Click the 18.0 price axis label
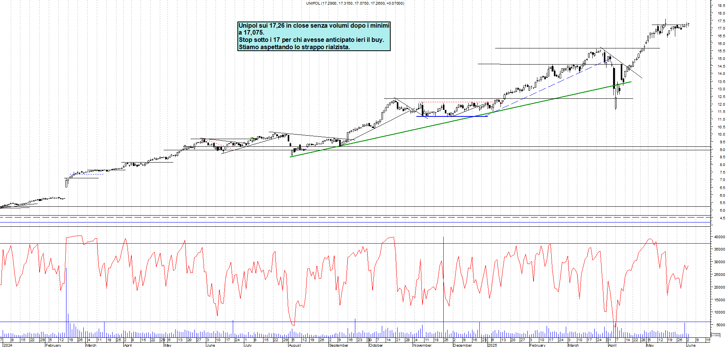Image resolution: width=726 pixels, height=347 pixels. (x=721, y=13)
